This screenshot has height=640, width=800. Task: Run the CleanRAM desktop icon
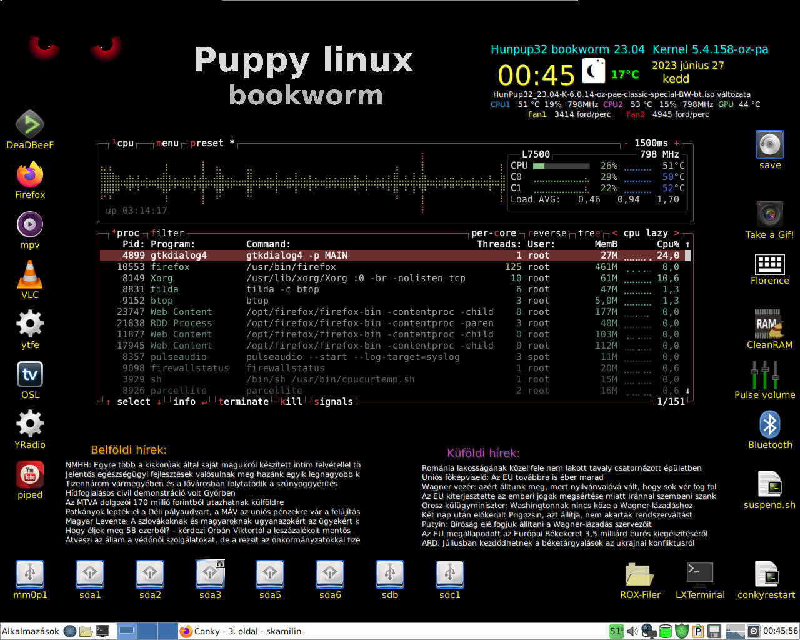(x=768, y=324)
